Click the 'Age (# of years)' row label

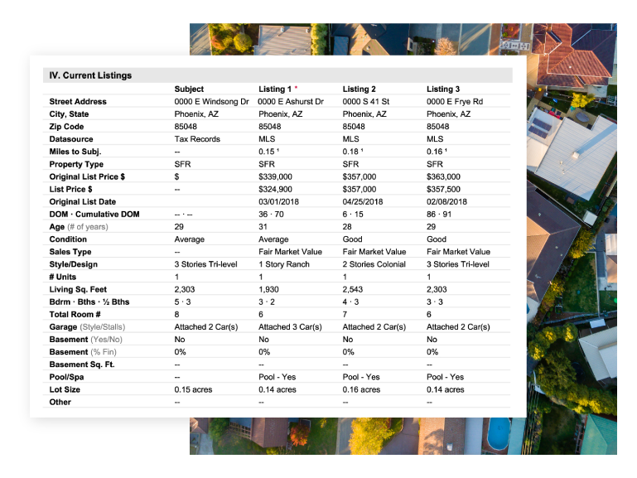pos(79,227)
